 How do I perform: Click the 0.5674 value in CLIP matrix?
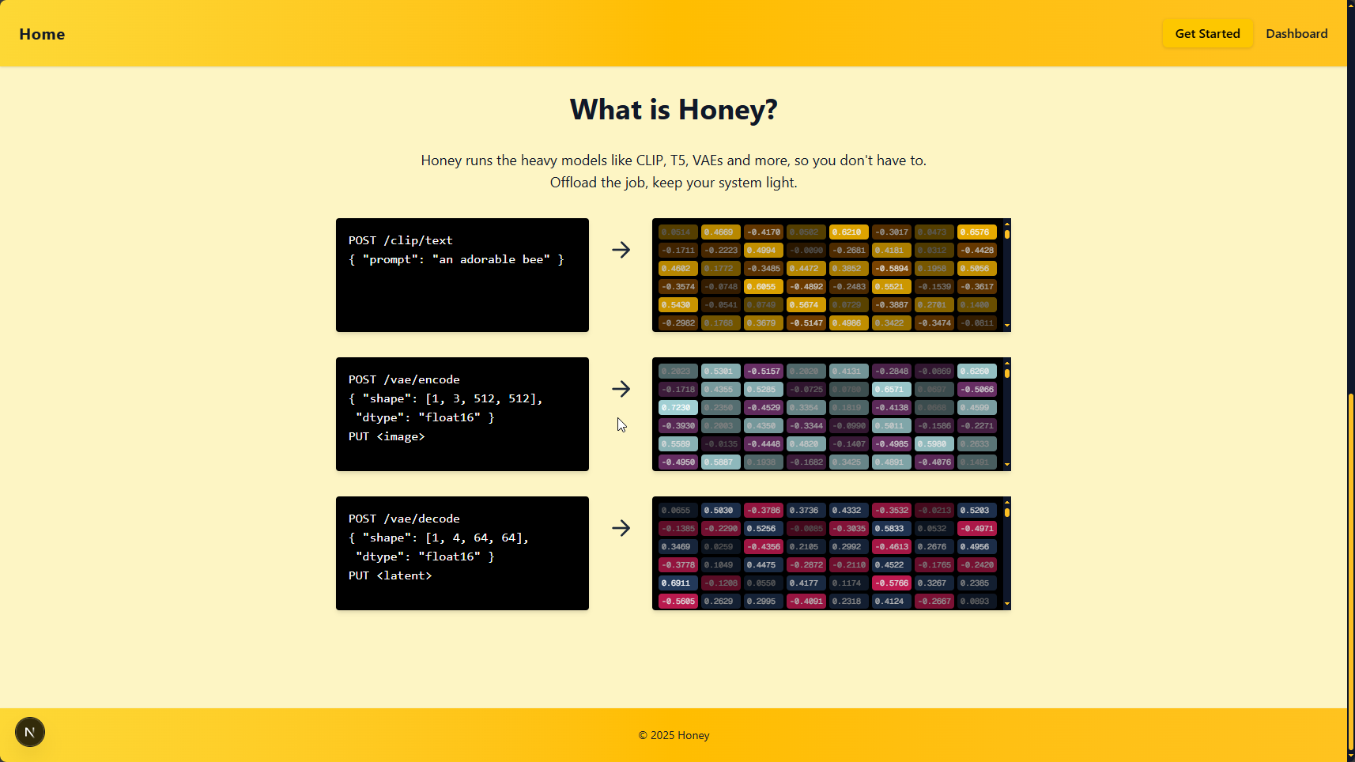[806, 305]
